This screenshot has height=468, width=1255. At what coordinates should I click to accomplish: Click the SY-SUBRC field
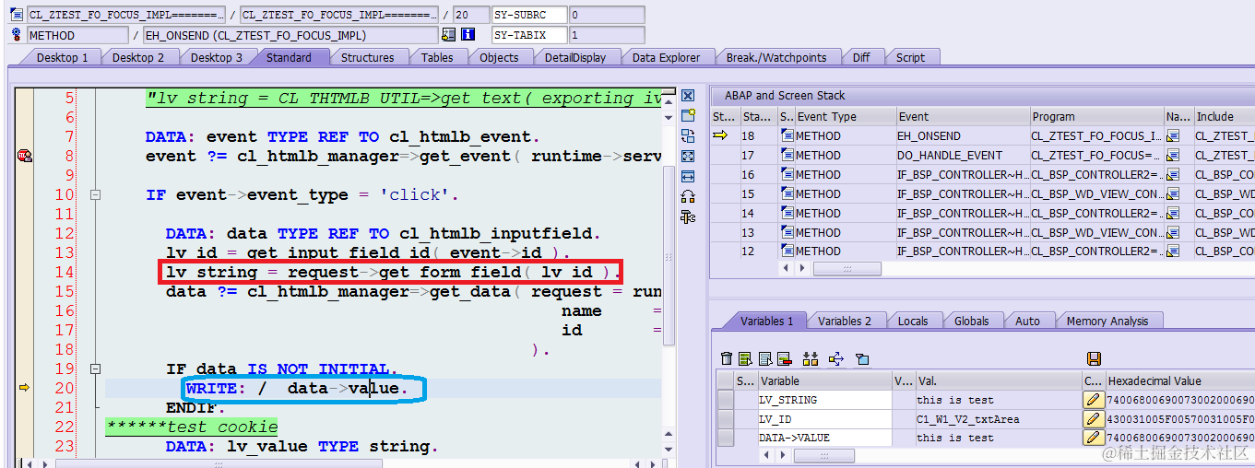[x=528, y=15]
